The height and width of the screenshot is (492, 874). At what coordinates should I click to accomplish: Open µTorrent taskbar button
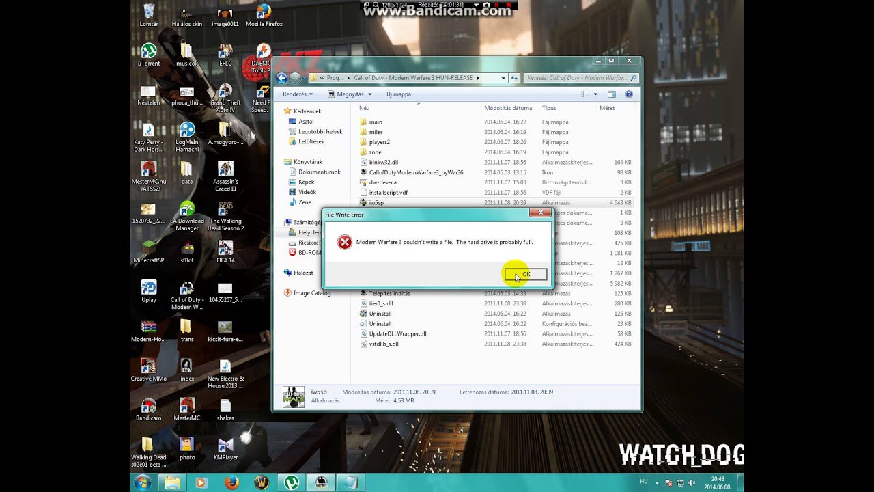pos(291,482)
